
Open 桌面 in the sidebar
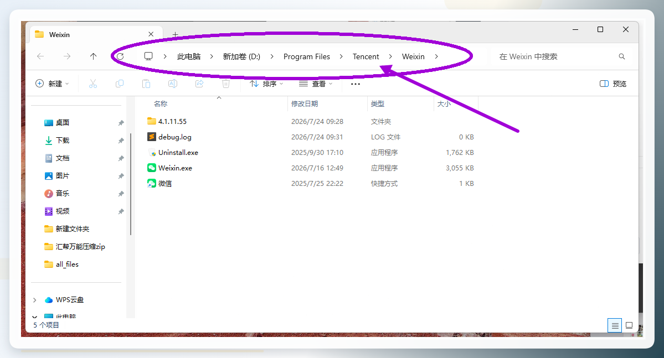(63, 123)
